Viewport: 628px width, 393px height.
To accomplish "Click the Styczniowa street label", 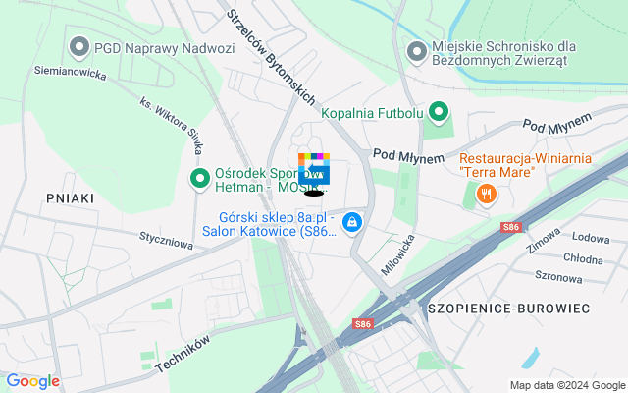I will pyautogui.click(x=166, y=241).
